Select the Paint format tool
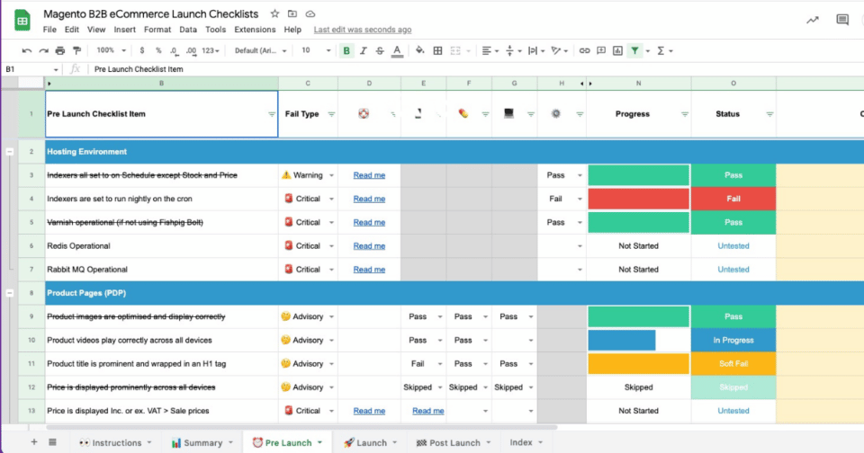Screen dimensions: 864x453 pyautogui.click(x=76, y=50)
